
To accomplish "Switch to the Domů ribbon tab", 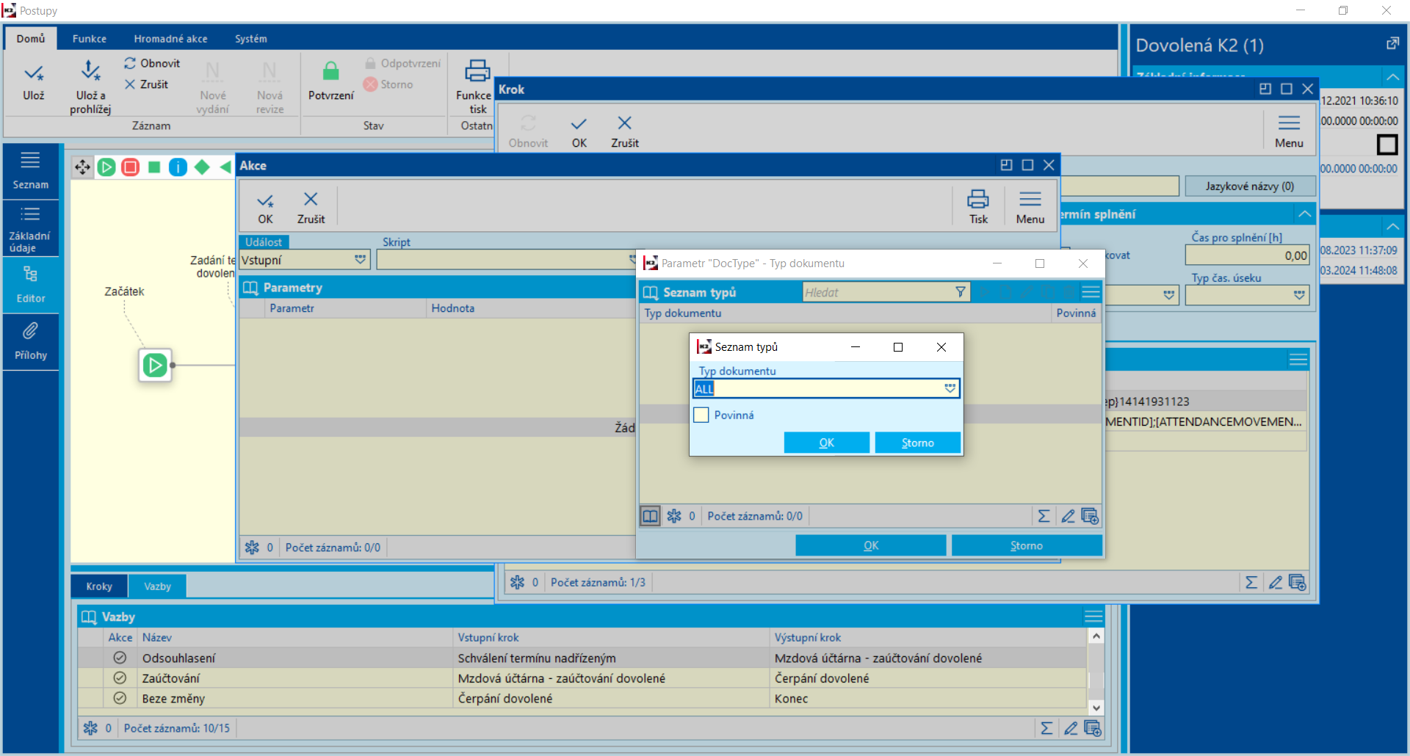I will click(x=31, y=39).
